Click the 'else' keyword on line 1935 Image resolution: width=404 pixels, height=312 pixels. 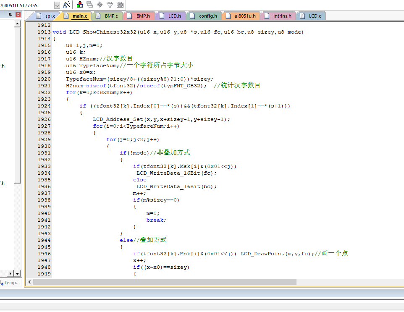[x=140, y=180]
